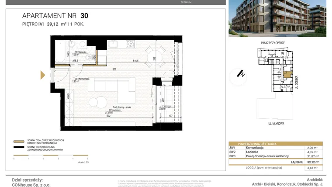
Task: Click 'Archi+ Bielski, Konończuk, Stobiecki Sp. J.'
Action: click(287, 184)
